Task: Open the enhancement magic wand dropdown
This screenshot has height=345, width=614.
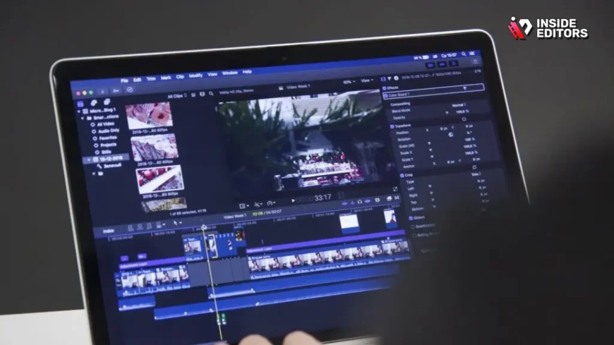Action: [x=258, y=204]
